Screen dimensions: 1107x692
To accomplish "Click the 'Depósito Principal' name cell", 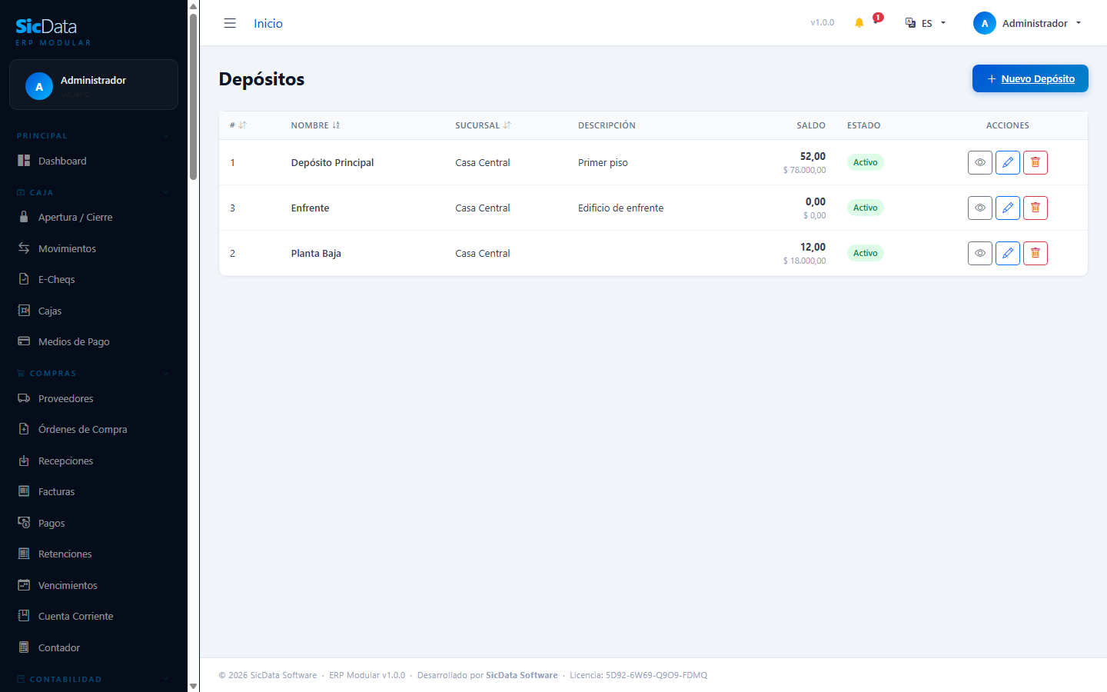I will point(332,162).
